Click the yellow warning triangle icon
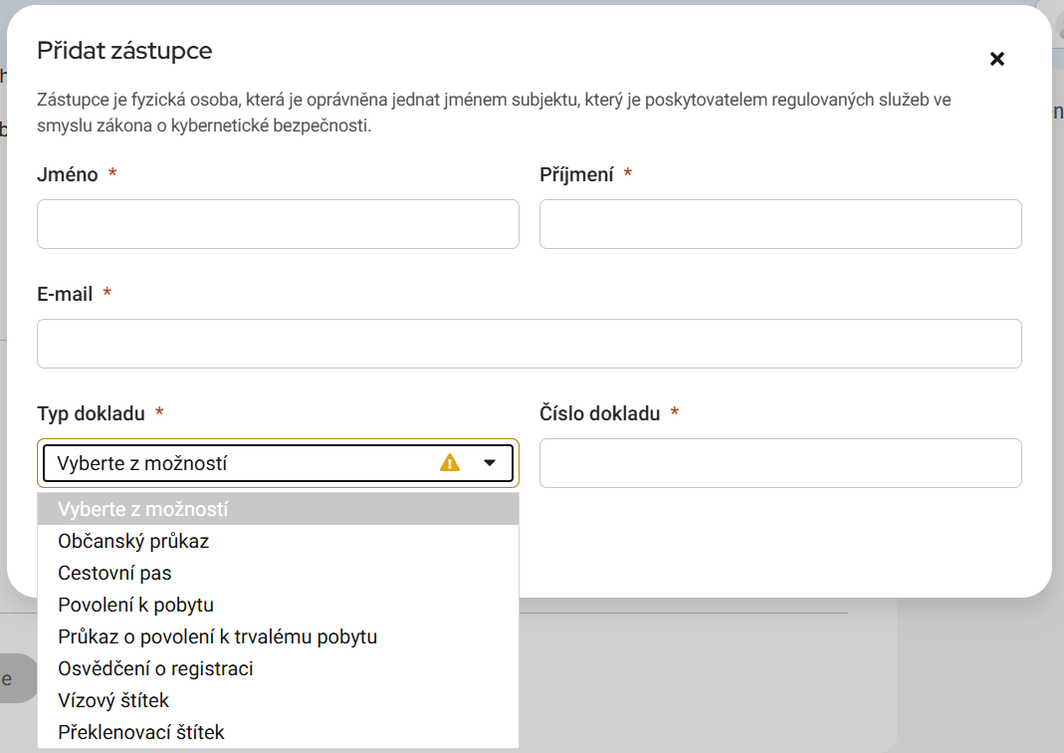The height and width of the screenshot is (753, 1064). [450, 462]
